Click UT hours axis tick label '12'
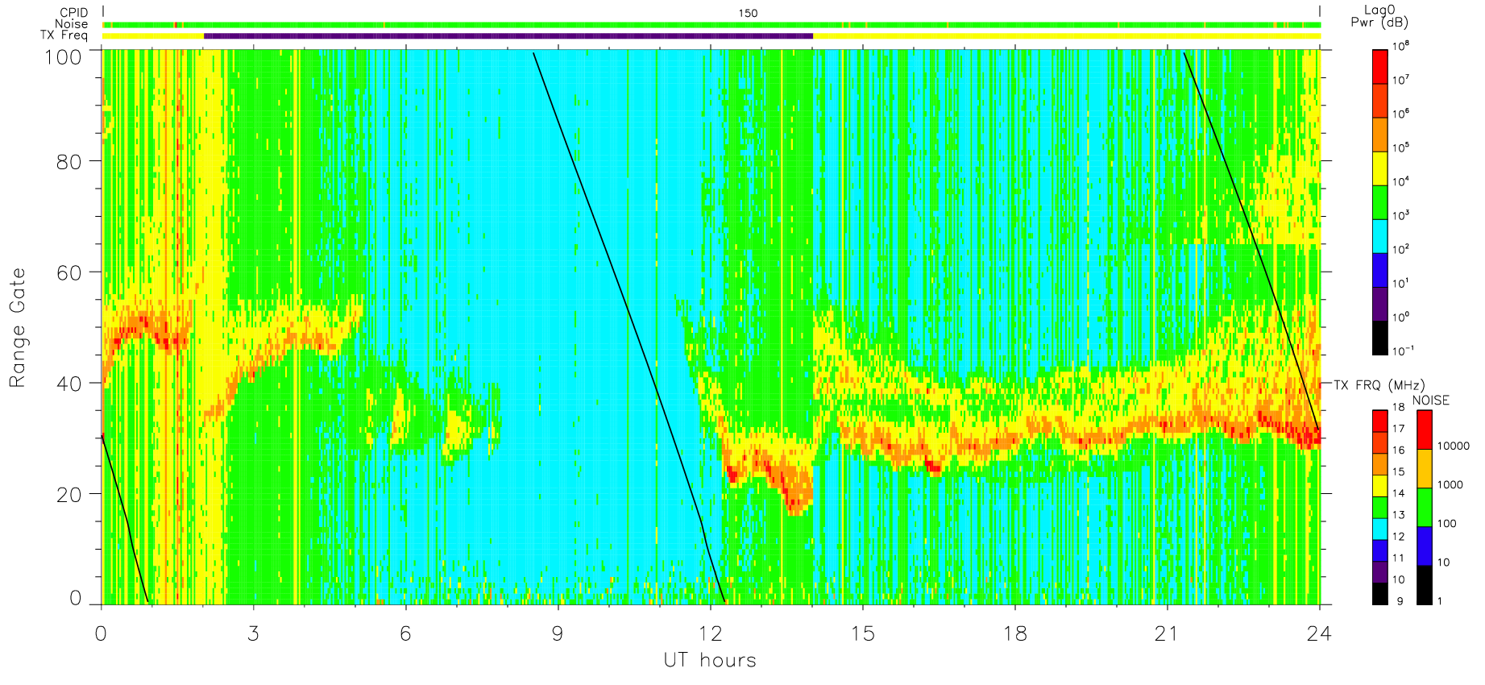The width and height of the screenshot is (1485, 685). point(710,633)
